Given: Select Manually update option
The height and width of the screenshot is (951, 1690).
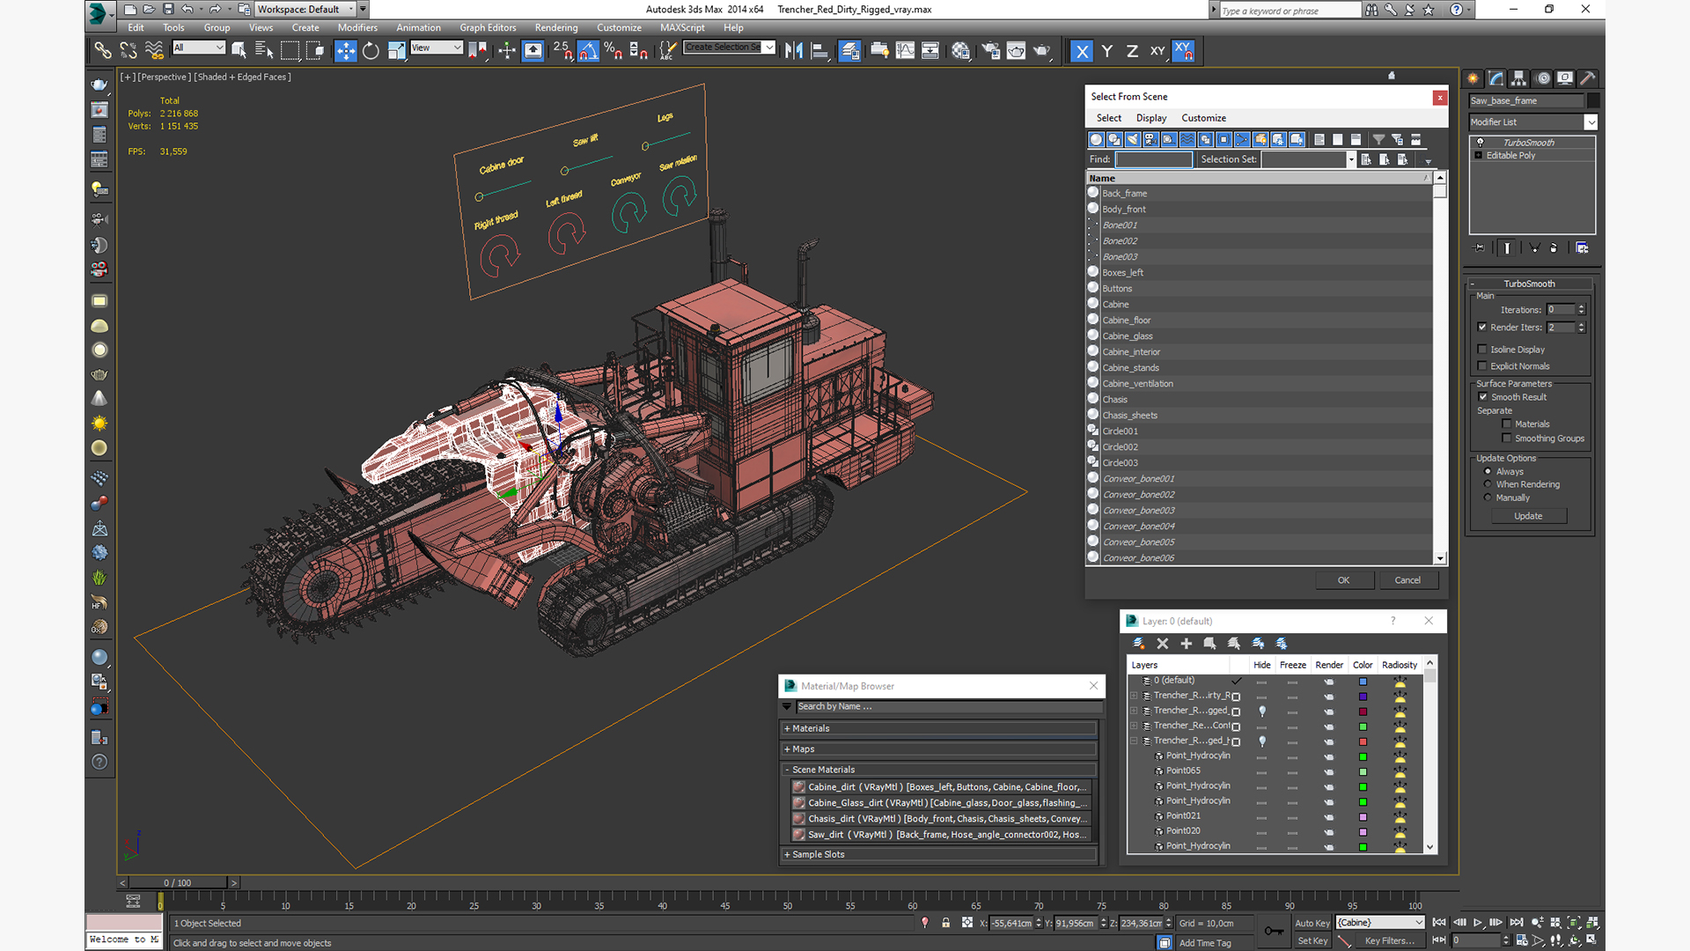Looking at the screenshot, I should 1488,498.
